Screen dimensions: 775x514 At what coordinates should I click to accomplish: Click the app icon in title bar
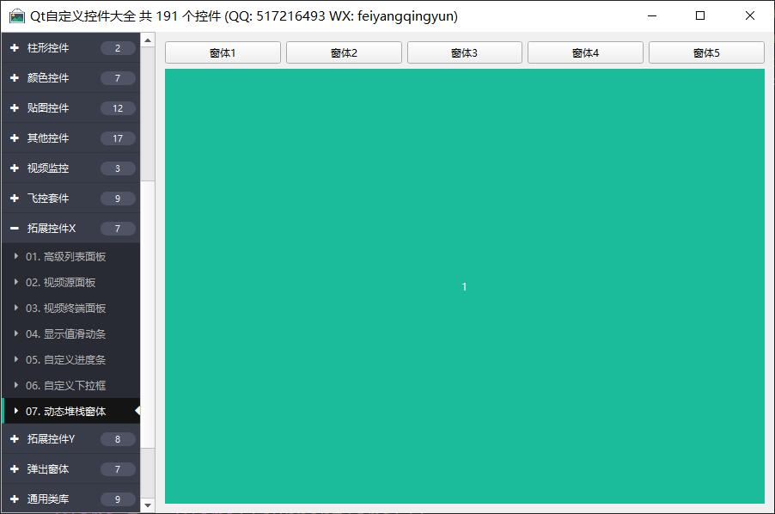click(x=17, y=16)
